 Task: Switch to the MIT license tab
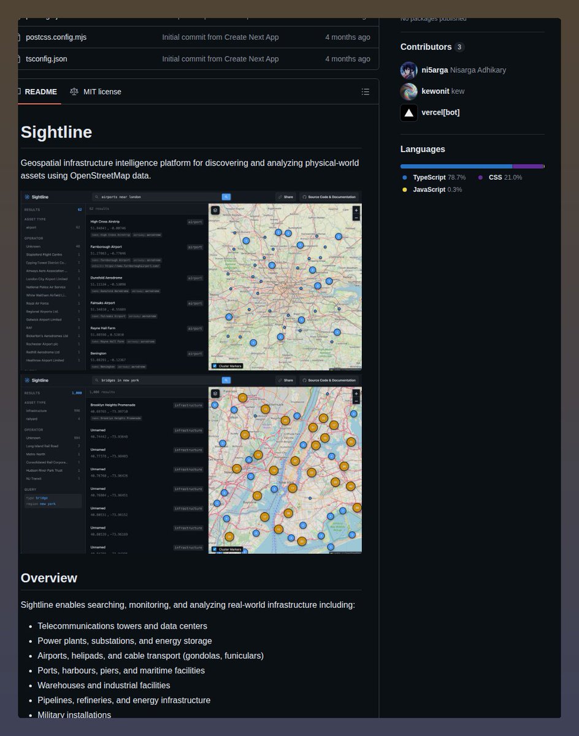(96, 91)
